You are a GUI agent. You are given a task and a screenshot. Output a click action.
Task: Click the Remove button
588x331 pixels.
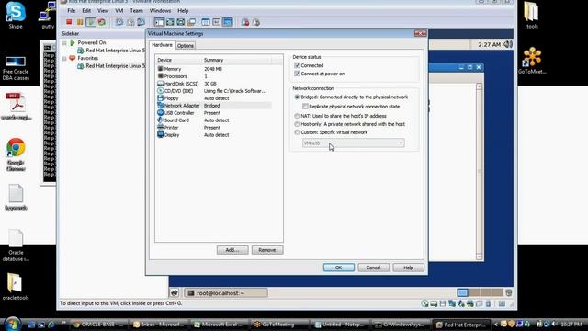(x=267, y=250)
